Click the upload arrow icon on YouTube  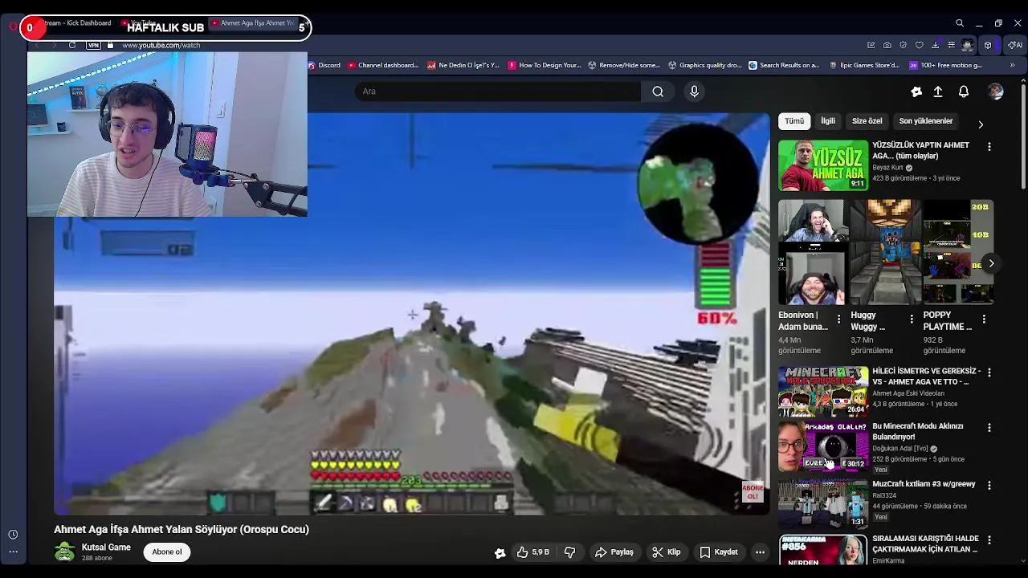coord(937,92)
